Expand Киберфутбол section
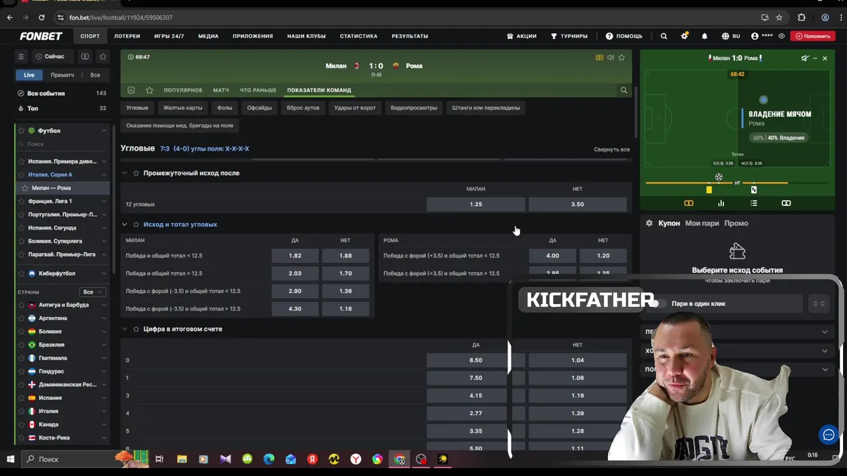This screenshot has height=476, width=847. coord(104,273)
